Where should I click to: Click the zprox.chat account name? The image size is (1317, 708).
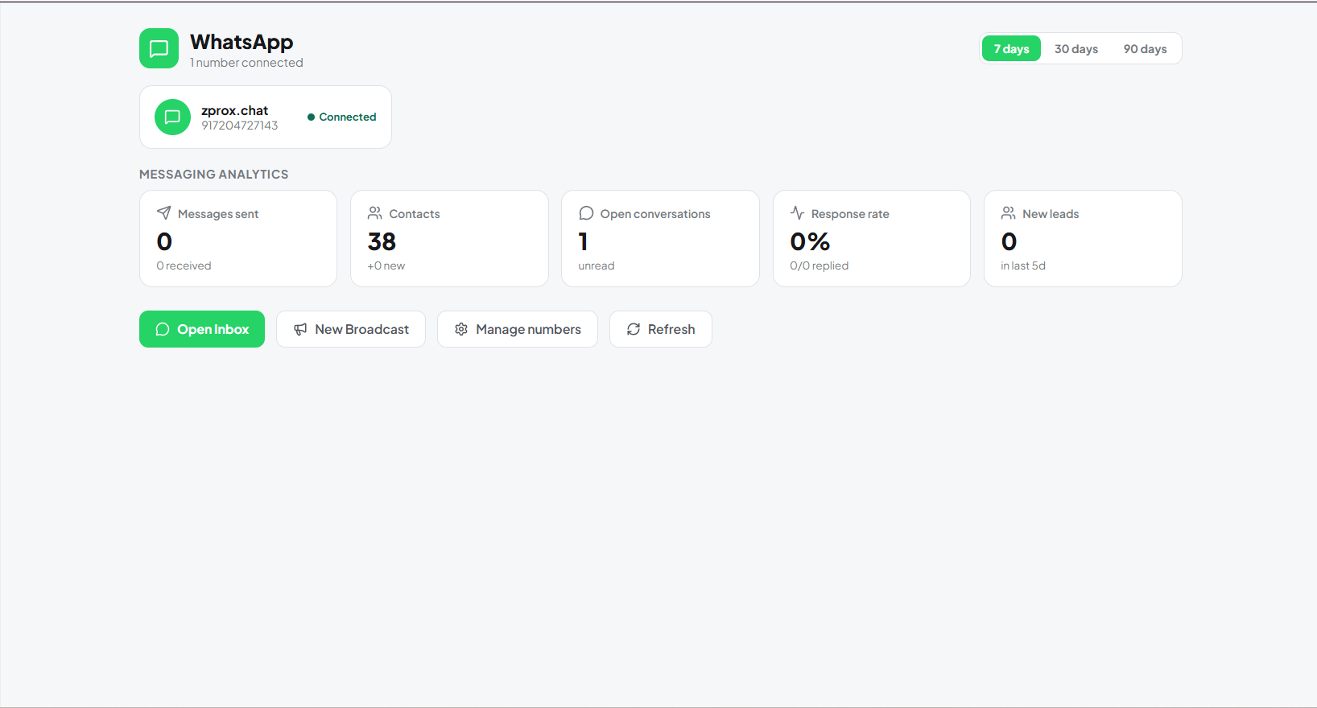click(x=235, y=110)
